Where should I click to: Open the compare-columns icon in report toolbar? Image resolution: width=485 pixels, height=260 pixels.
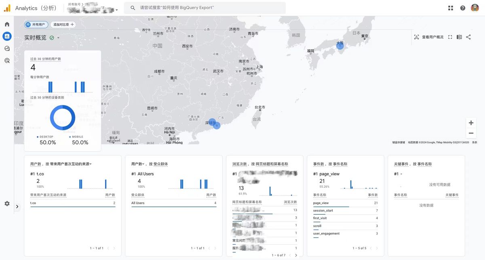[459, 37]
